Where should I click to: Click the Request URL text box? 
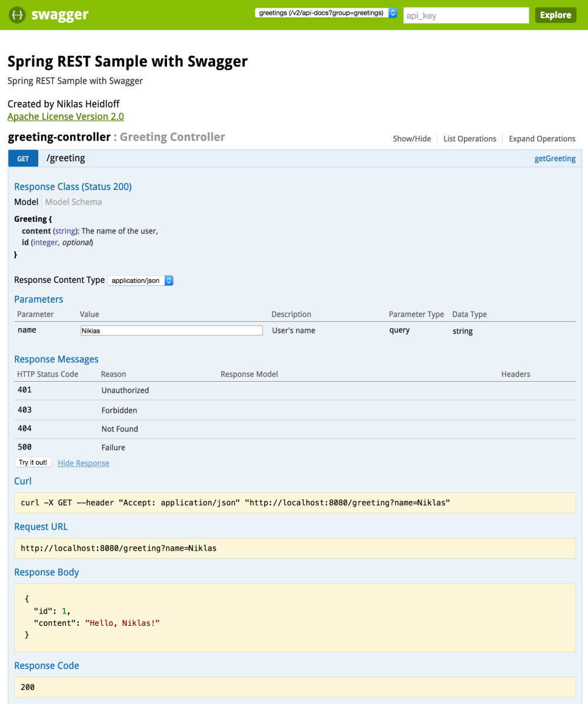295,548
